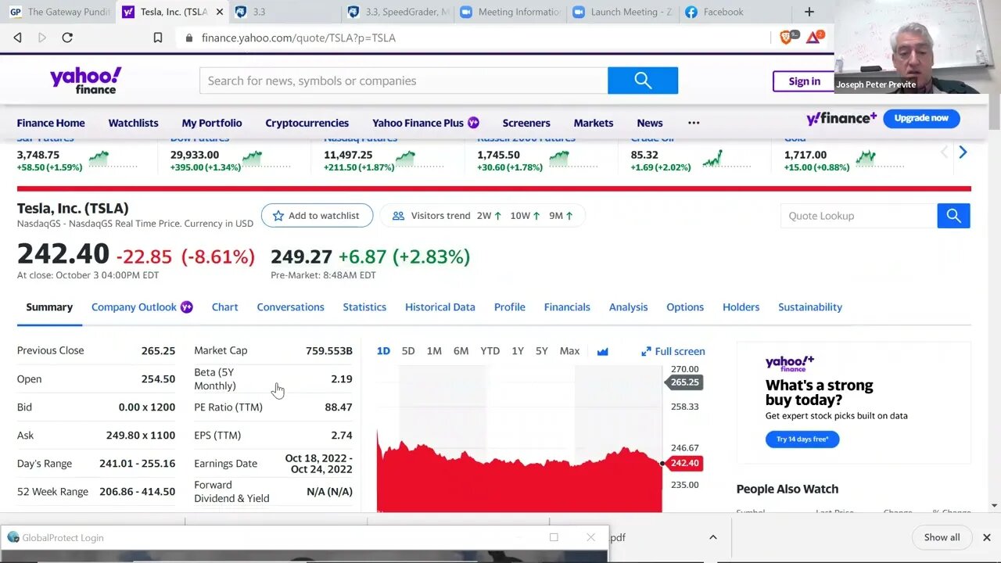Switch to the SpeedGrader tab
1001x563 pixels.
coord(397,12)
